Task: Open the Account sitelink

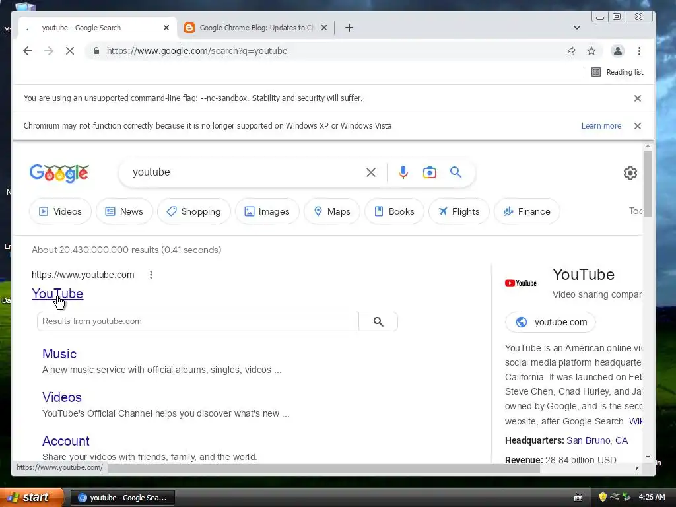Action: pyautogui.click(x=66, y=441)
